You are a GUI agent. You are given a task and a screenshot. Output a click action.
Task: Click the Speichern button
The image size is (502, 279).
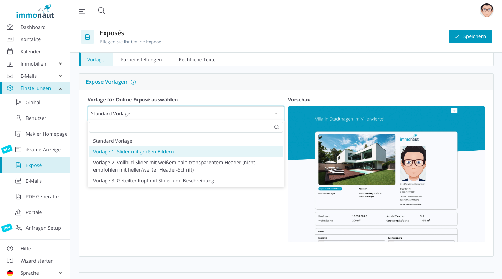coord(470,36)
